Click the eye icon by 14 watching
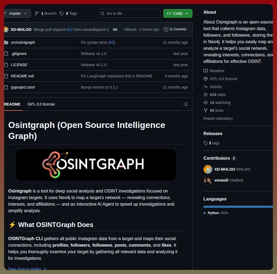Image resolution: width=277 pixels, height=274 pixels. point(206,103)
